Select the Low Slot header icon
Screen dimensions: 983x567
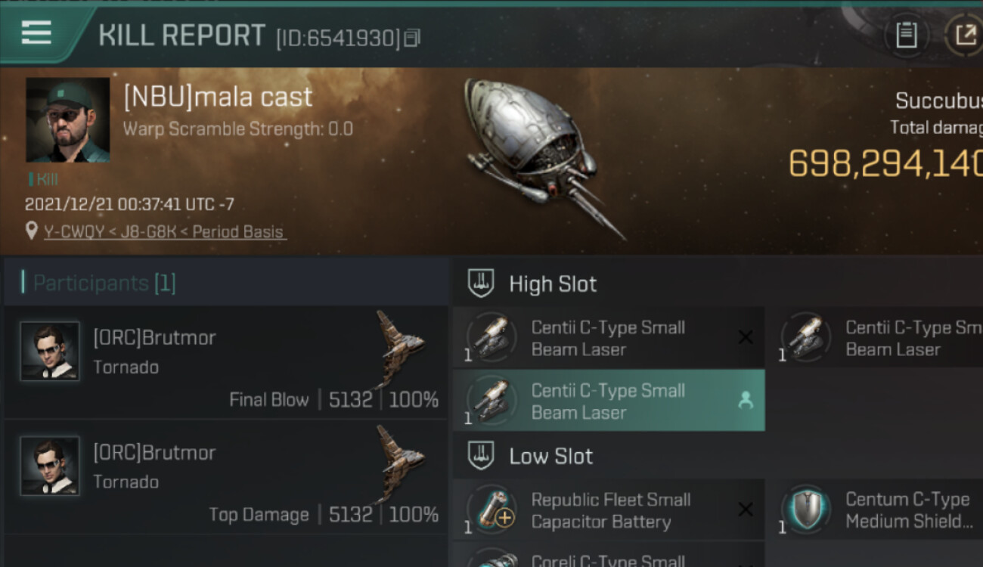point(481,456)
